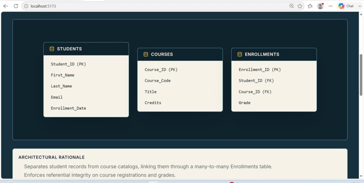Click the Email field

pyautogui.click(x=56, y=97)
